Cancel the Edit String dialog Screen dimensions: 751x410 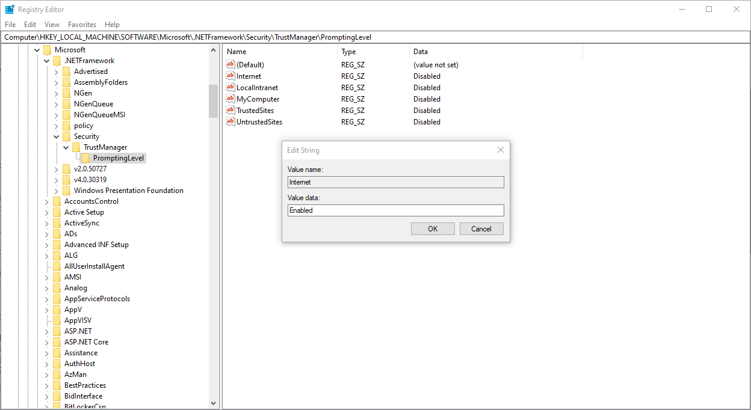pyautogui.click(x=481, y=229)
